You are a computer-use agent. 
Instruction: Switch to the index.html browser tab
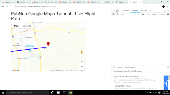pos(93,2)
